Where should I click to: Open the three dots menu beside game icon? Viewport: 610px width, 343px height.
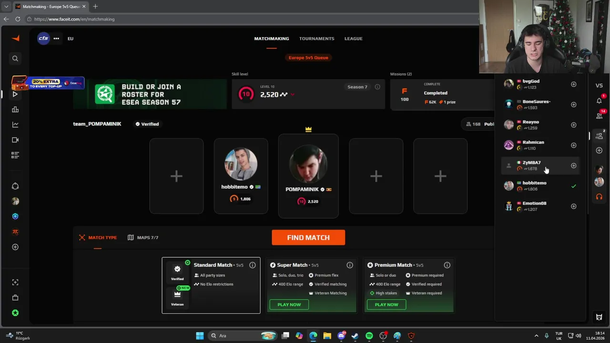coord(56,39)
